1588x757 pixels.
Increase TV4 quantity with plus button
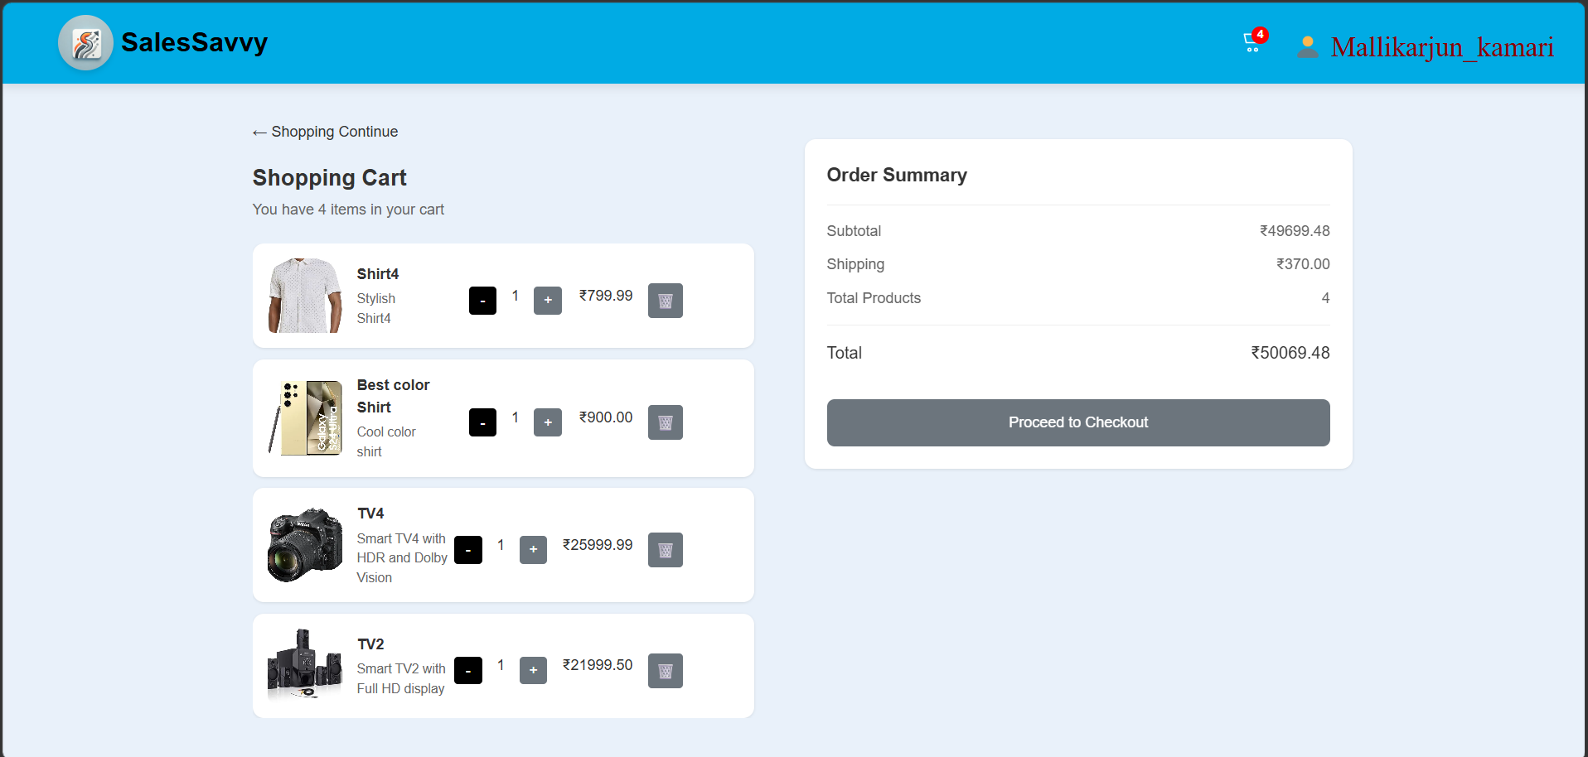(533, 550)
